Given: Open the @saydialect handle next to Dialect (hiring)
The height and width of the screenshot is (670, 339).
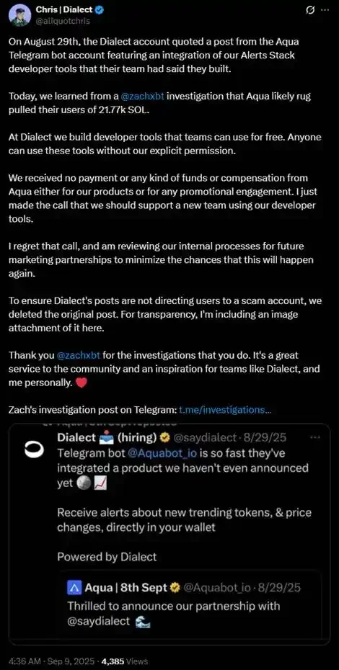Looking at the screenshot, I should (x=205, y=438).
